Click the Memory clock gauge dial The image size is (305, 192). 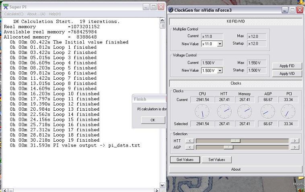coord(245,111)
